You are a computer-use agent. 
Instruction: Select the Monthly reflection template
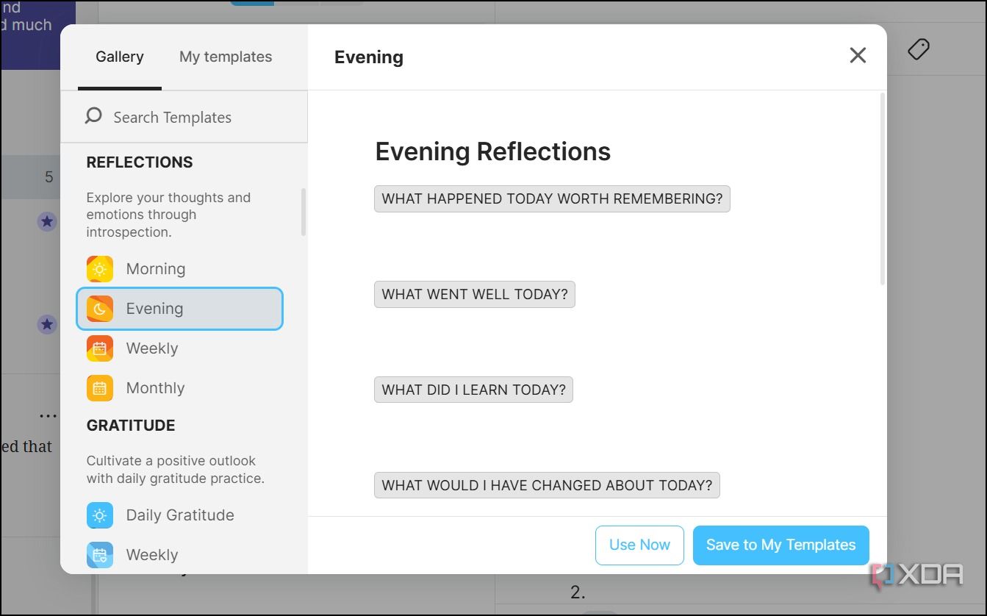[179, 388]
